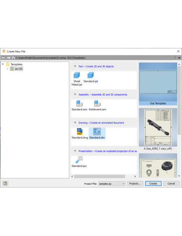Collapse the Drawing section
Image resolution: width=182 pixels, height=236 pixels.
tap(75, 123)
